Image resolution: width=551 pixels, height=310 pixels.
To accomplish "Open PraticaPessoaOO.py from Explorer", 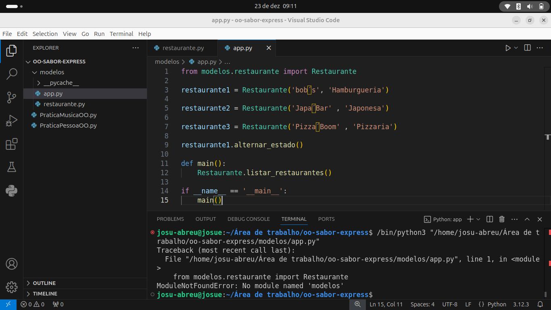I will point(85,126).
